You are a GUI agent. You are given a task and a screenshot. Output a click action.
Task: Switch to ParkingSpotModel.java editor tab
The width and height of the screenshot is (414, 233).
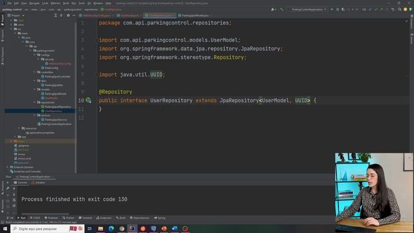coord(195,16)
